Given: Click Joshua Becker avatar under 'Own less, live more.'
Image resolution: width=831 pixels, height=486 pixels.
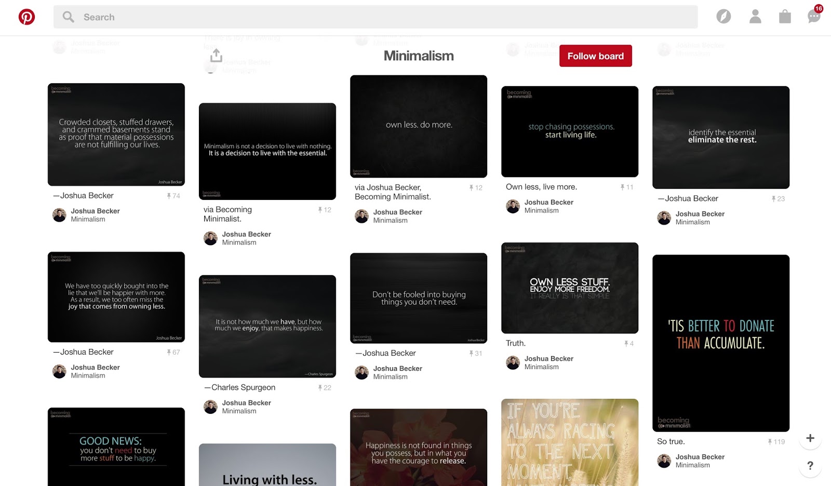Looking at the screenshot, I should point(513,206).
